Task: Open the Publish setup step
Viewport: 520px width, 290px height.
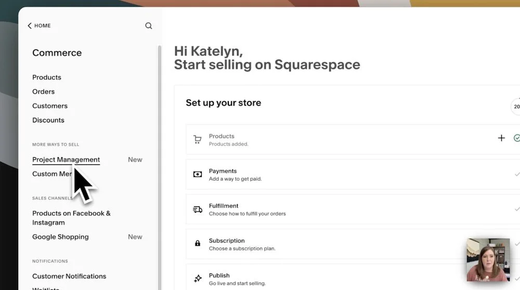Action: [x=353, y=277]
